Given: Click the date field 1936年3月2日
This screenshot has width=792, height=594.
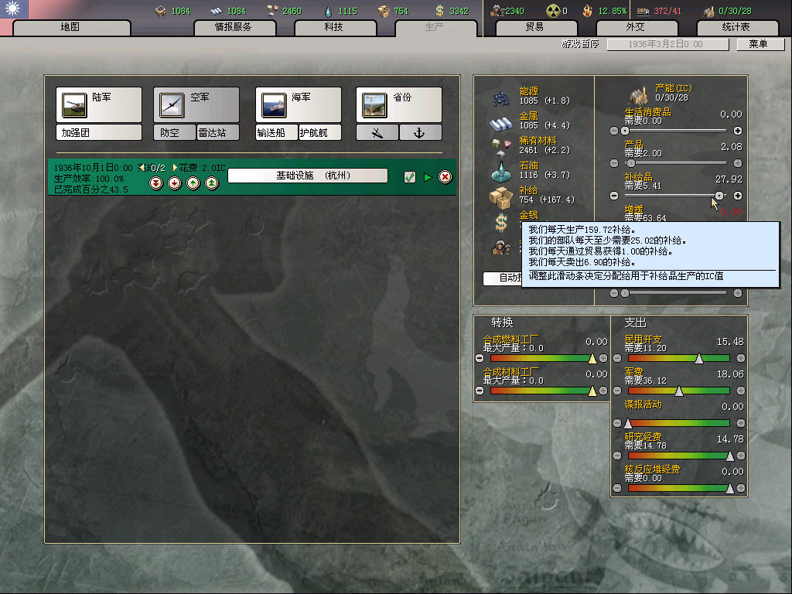Looking at the screenshot, I should click(667, 44).
